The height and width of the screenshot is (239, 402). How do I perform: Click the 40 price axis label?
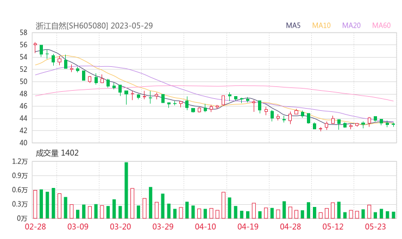(23, 143)
